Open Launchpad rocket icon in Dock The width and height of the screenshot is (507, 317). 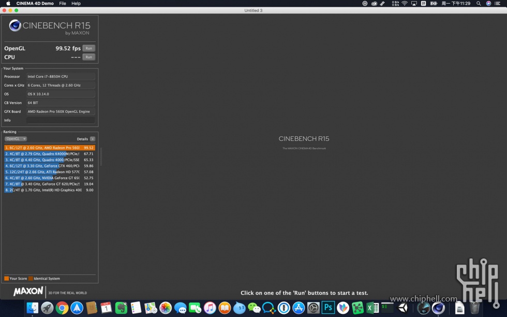pos(47,308)
